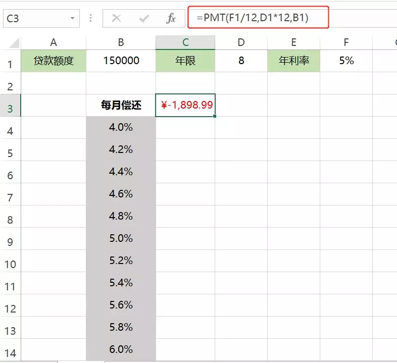Click cell showing 5.6%
The width and height of the screenshot is (397, 363).
click(x=121, y=305)
